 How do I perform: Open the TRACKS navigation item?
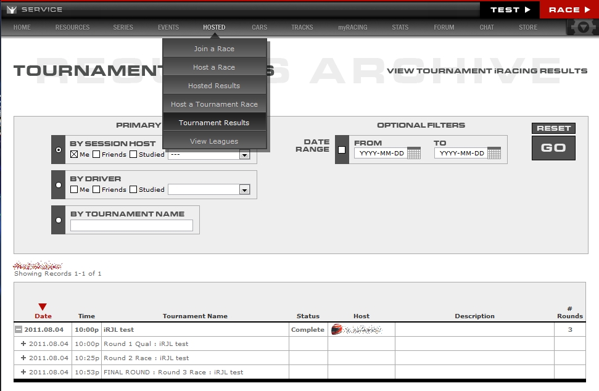302,27
